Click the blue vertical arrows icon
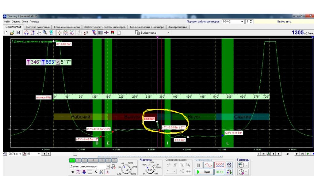Screen dimensions: 314x176 point(84,172)
